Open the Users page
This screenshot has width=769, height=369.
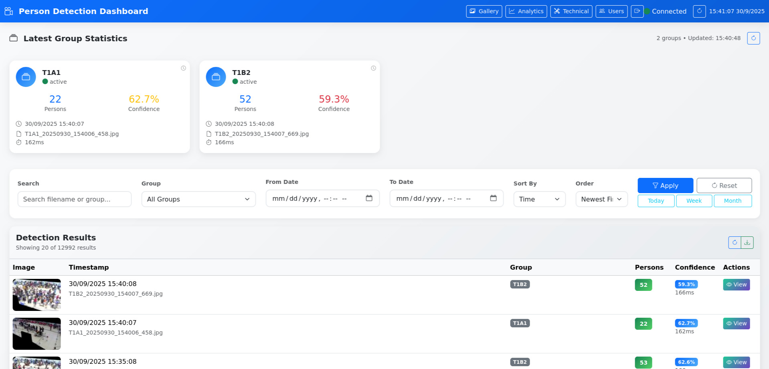click(x=611, y=11)
